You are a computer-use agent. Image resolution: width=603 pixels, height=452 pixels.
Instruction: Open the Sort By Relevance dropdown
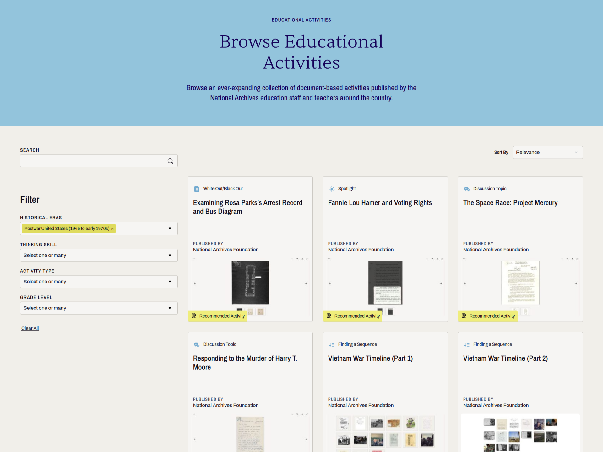[548, 152]
